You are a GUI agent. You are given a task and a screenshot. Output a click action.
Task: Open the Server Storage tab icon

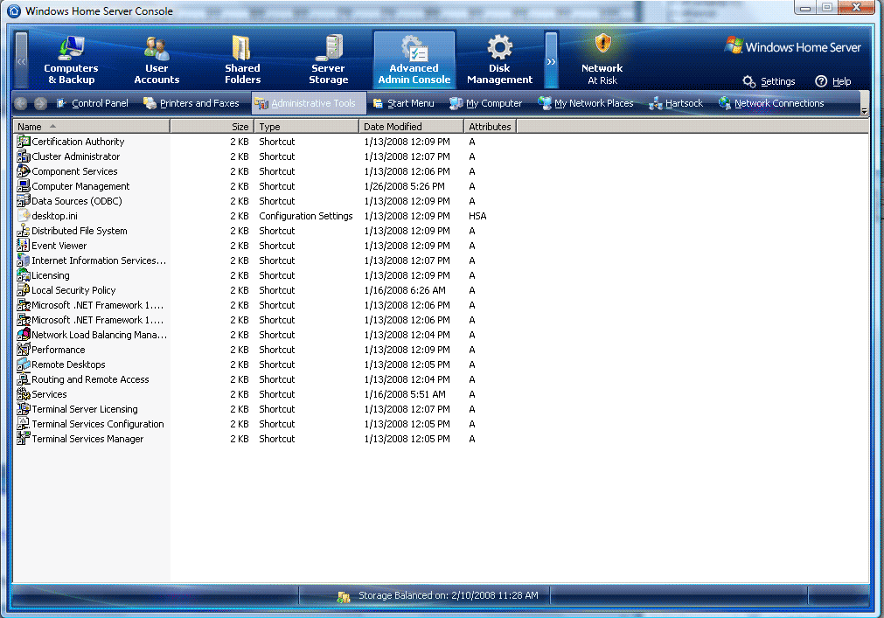[329, 48]
